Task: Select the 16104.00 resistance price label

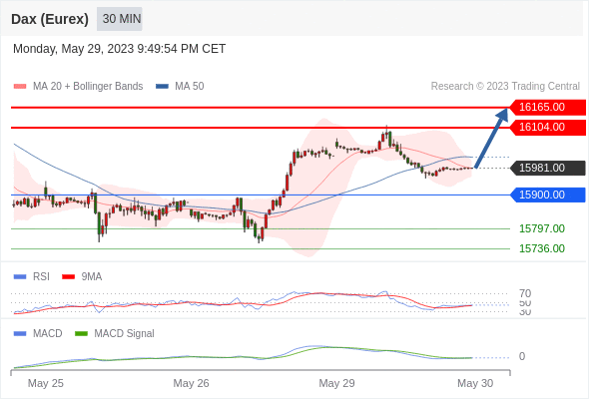Action: [548, 128]
